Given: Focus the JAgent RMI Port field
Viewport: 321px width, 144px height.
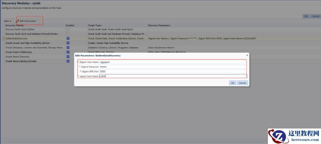Looking at the screenshot, I should pos(173,71).
